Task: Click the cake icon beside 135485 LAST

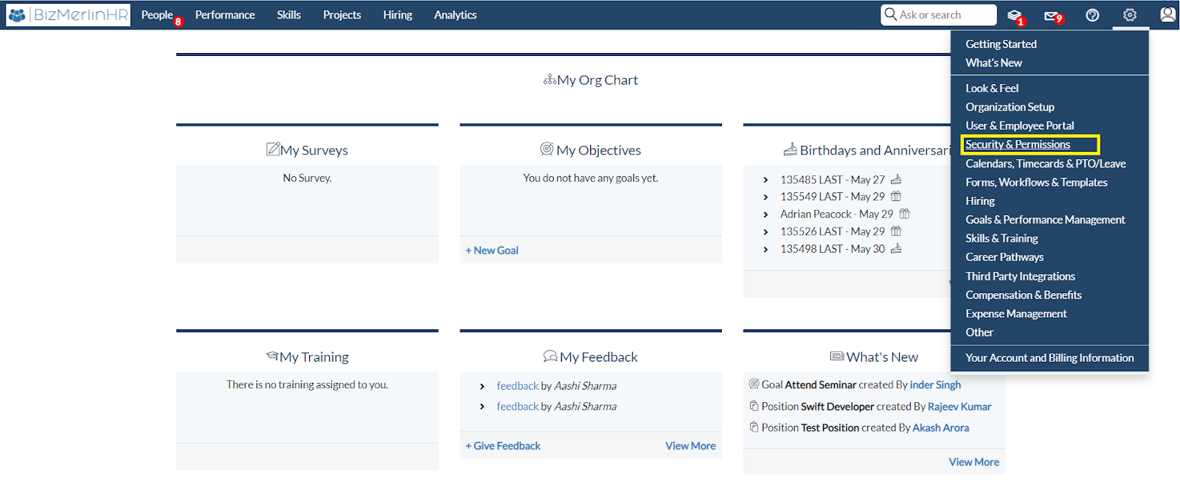Action: (896, 179)
